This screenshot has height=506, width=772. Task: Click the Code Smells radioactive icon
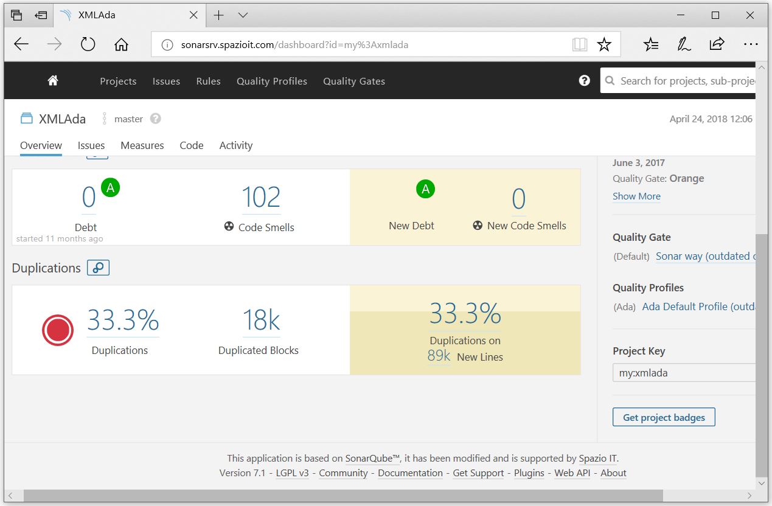[x=228, y=227]
